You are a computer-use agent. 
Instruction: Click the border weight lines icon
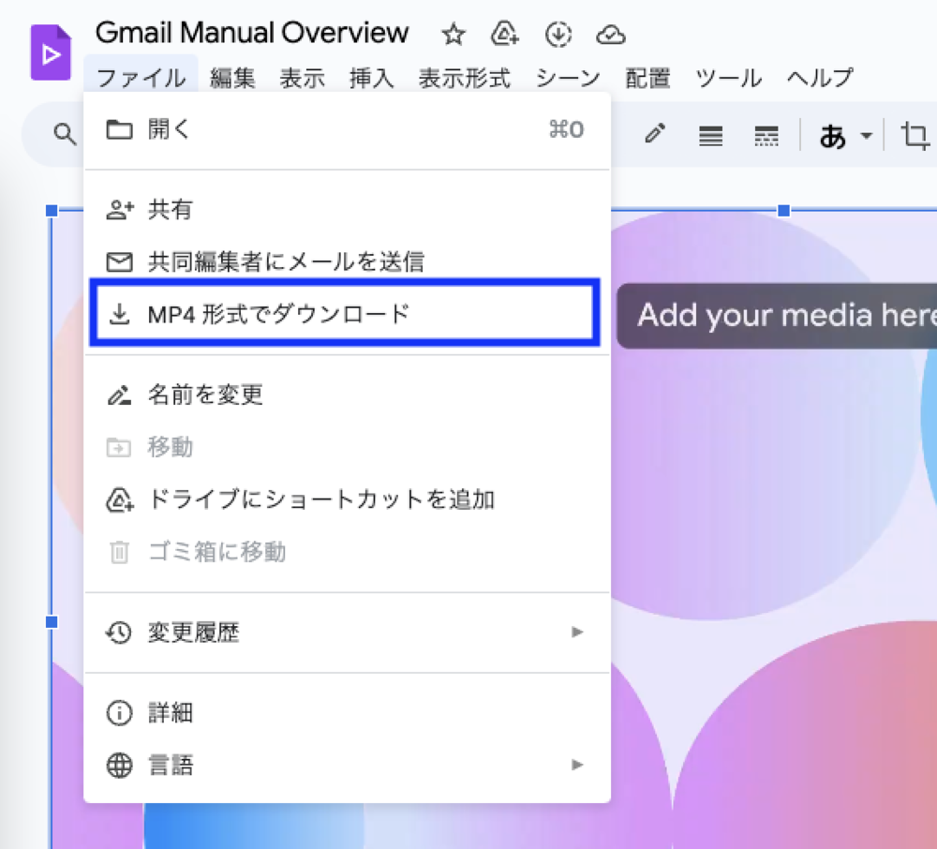click(710, 136)
